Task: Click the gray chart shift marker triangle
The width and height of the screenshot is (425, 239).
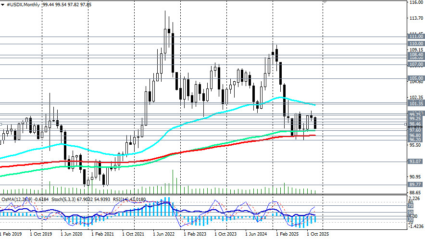Action: [325, 2]
